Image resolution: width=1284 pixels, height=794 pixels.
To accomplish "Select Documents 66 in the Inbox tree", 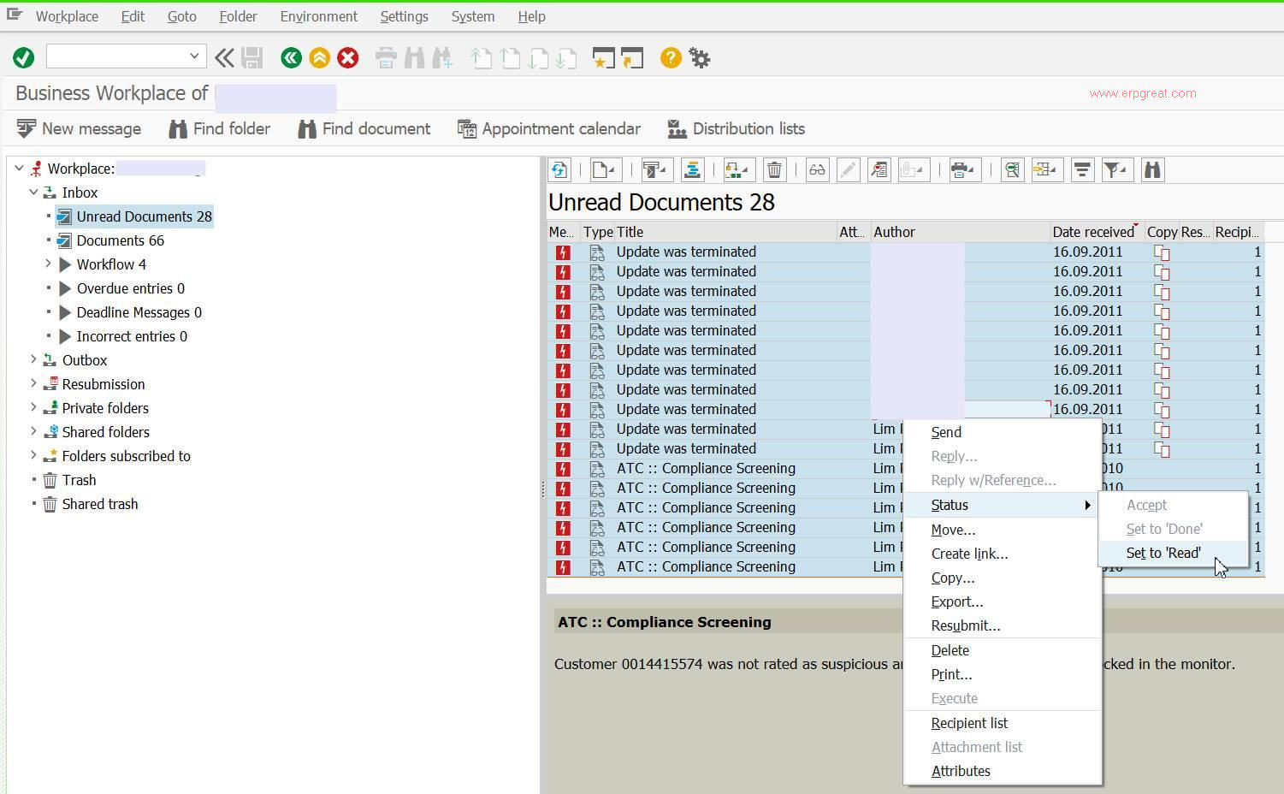I will click(x=120, y=240).
